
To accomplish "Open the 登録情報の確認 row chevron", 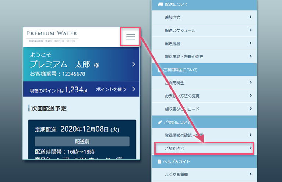I will [x=251, y=135].
